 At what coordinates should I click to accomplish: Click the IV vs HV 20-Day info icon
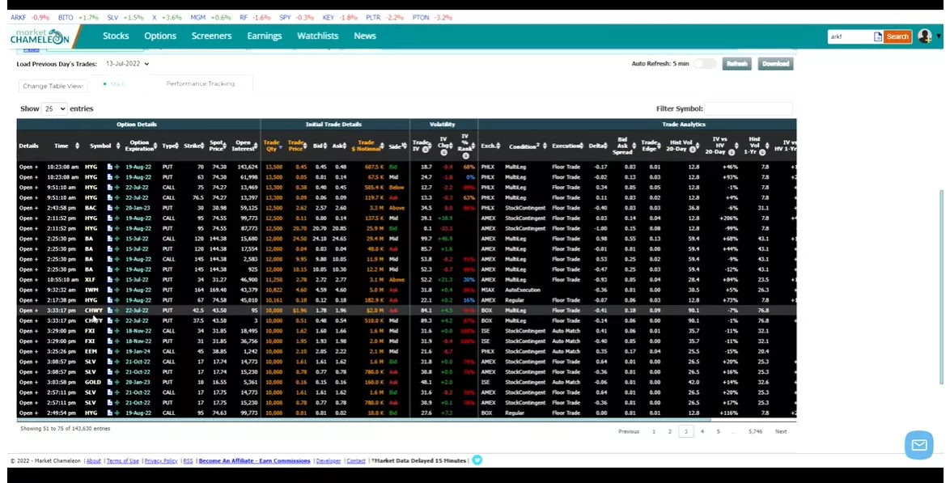click(732, 152)
